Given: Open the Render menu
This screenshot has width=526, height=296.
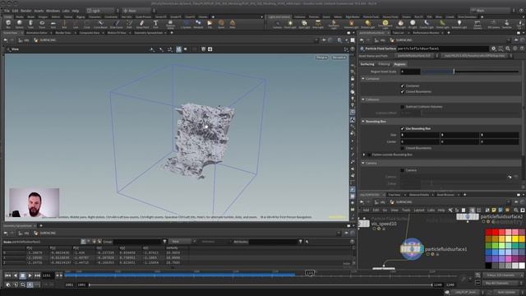Looking at the screenshot, I should click(x=26, y=11).
